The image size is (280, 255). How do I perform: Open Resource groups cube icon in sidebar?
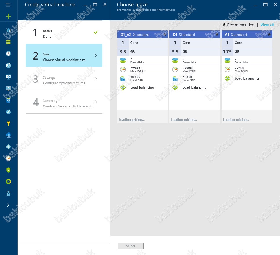pos(8,30)
